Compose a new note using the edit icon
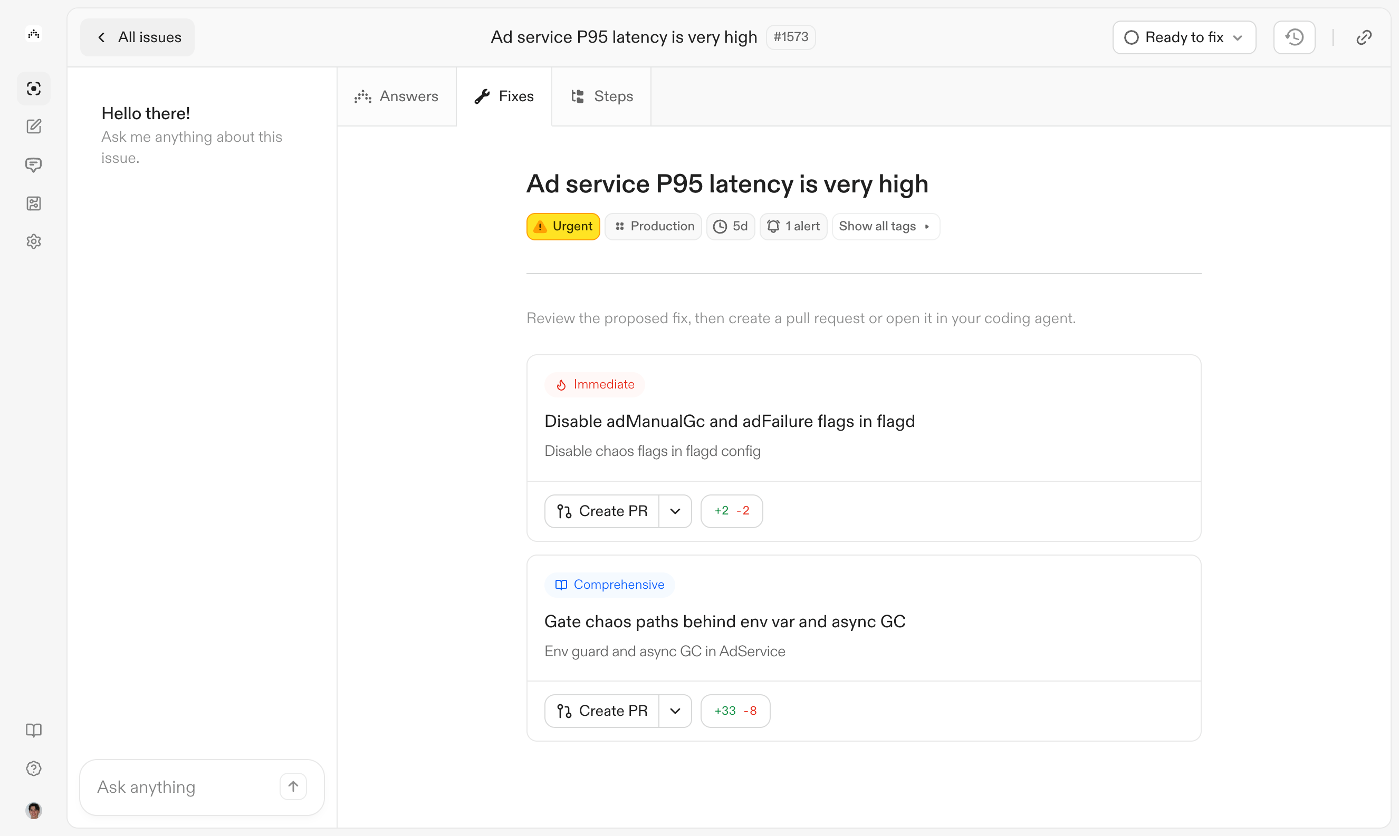The width and height of the screenshot is (1399, 836). pos(34,126)
